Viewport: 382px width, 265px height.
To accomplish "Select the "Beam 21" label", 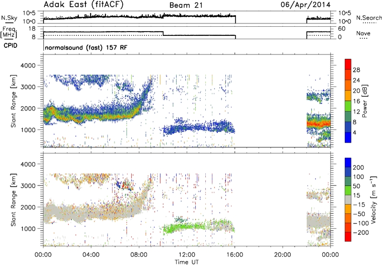I will pos(186,5).
